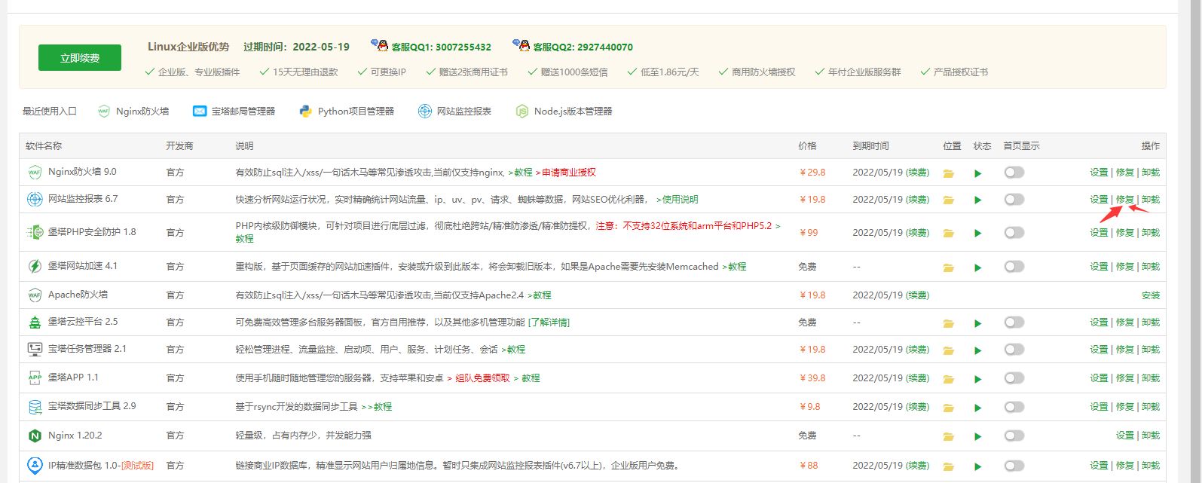Viewport: 1202px width, 483px height.
Task: Select Apache防火墙 software name
Action: 78,295
